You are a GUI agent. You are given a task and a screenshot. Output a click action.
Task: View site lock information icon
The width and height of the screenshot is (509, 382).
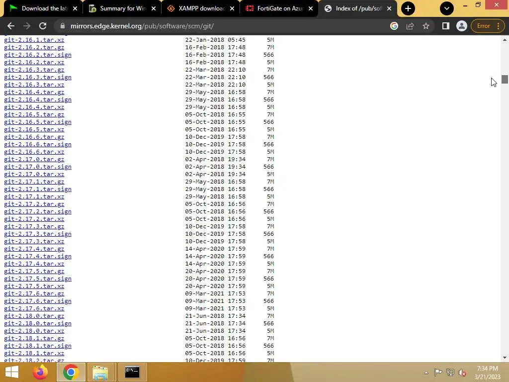[x=63, y=26]
